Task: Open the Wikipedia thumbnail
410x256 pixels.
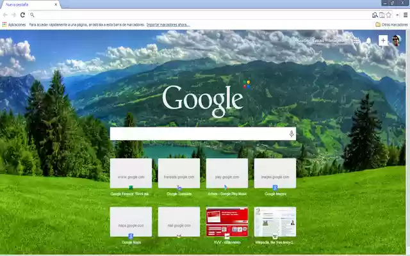Action: click(275, 222)
